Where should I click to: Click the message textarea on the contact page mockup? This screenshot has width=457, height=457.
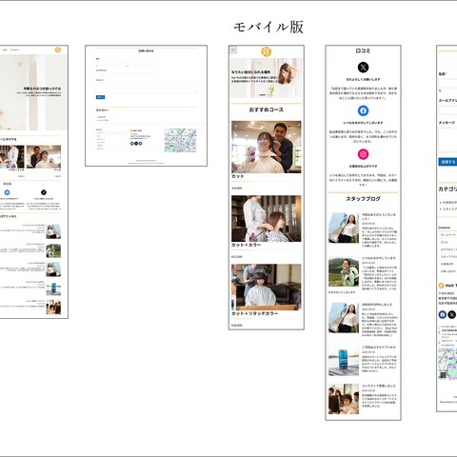click(147, 88)
